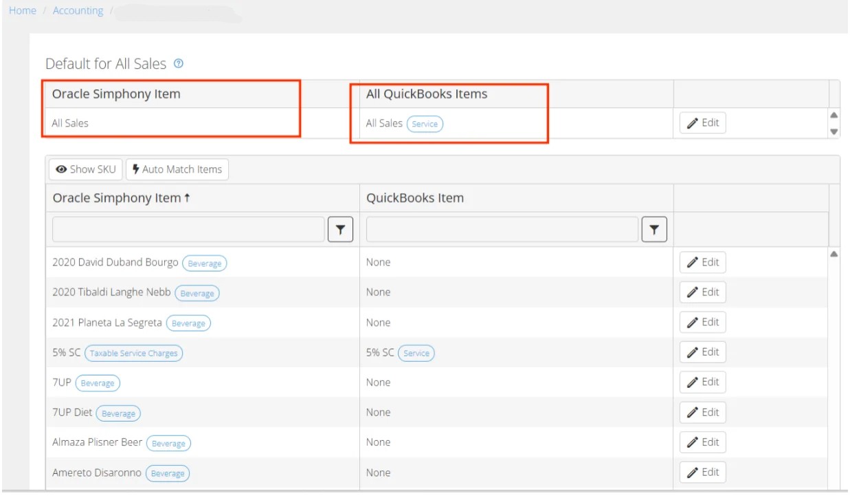Open the filter funnel for QuickBooks Item column
This screenshot has width=850, height=500.
(x=653, y=229)
